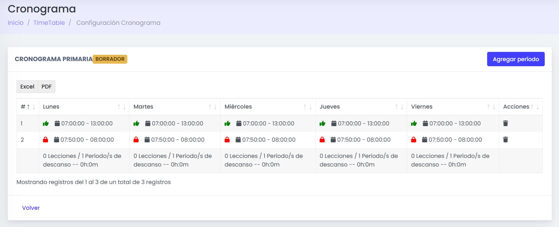Open the Inicio breadcrumb link

16,23
